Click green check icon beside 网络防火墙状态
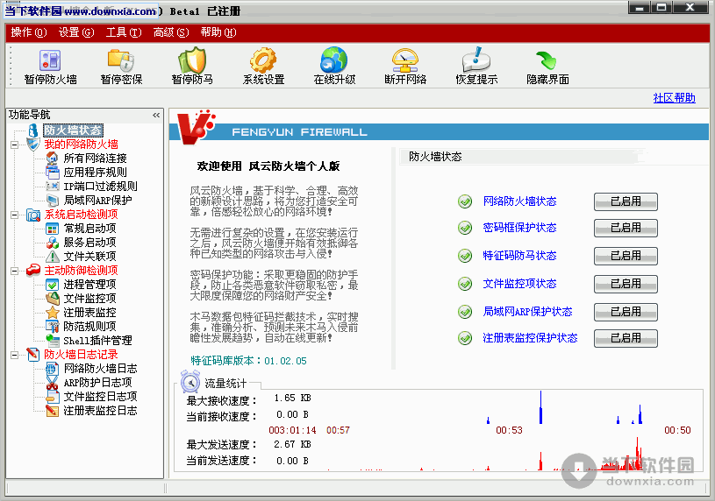This screenshot has height=501, width=715. [465, 201]
